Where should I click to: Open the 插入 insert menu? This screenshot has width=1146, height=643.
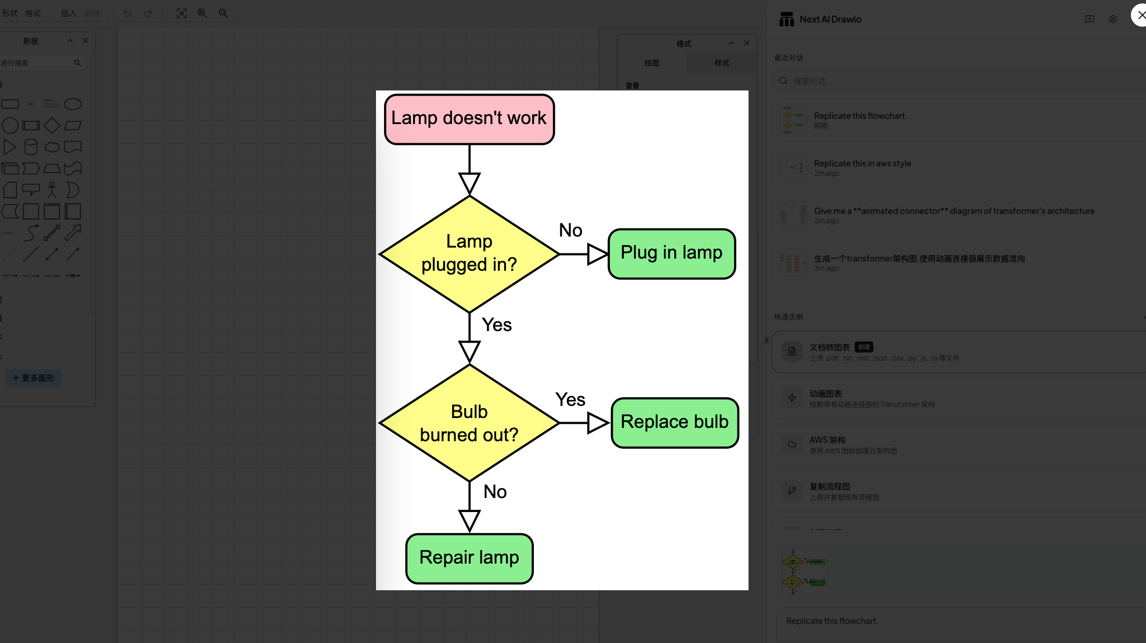[x=68, y=13]
